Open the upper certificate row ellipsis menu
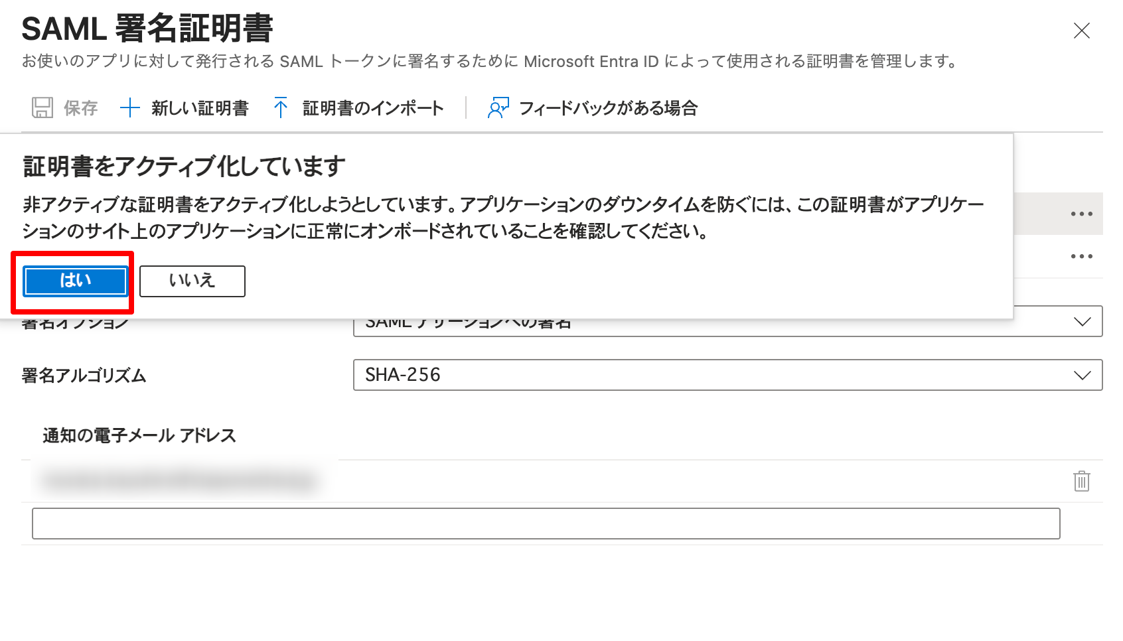 click(x=1083, y=213)
